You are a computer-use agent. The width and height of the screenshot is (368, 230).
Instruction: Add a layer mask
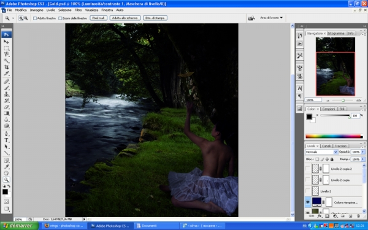coord(327,216)
